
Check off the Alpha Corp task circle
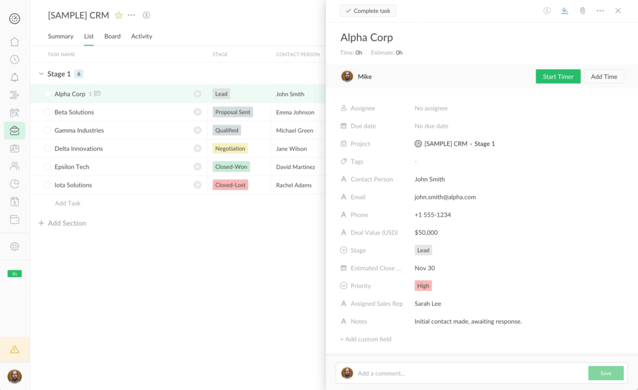47,93
